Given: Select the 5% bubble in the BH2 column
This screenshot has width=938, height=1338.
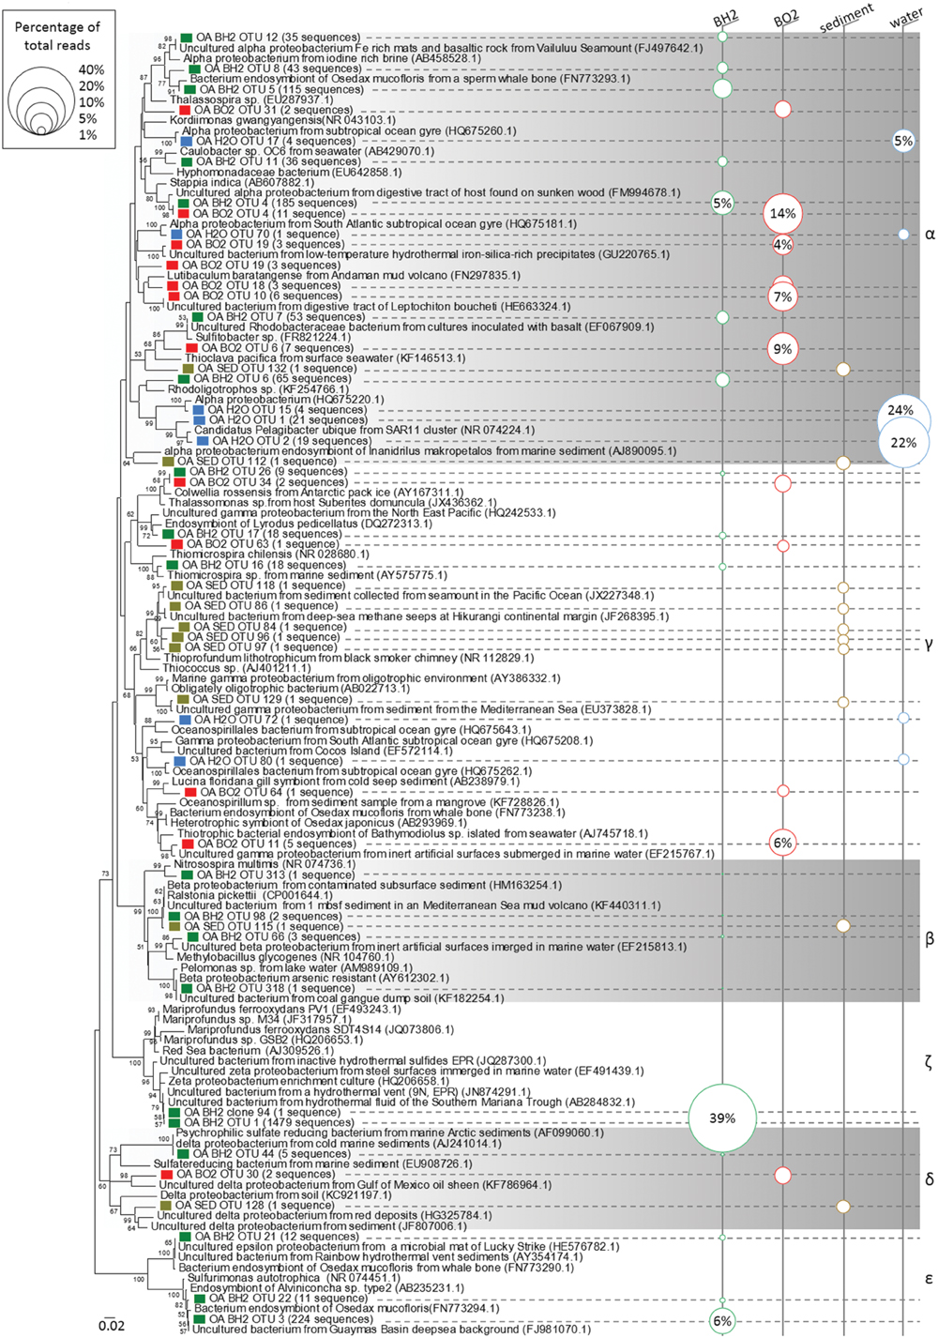Looking at the screenshot, I should (722, 203).
